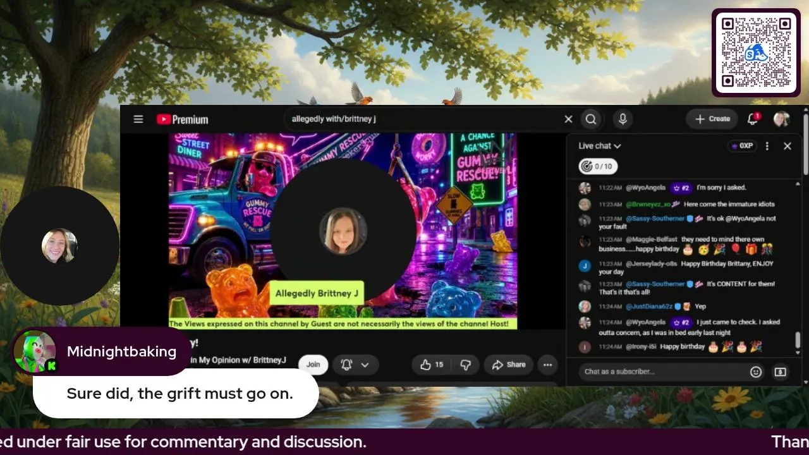Click the 0/10 chat goal badge
This screenshot has height=455, width=809.
pyautogui.click(x=598, y=166)
